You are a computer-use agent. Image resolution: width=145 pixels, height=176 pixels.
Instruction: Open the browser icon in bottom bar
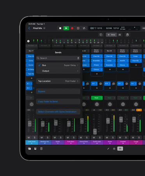(30, 149)
